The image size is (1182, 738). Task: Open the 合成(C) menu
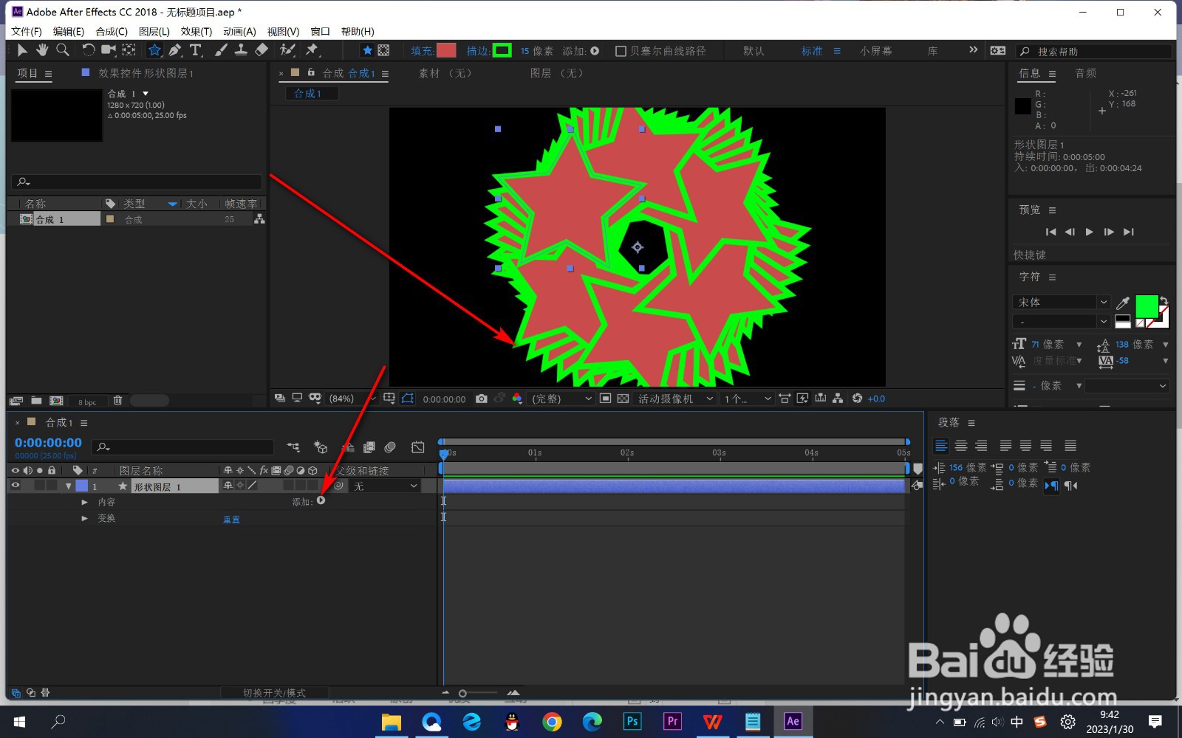tap(112, 32)
